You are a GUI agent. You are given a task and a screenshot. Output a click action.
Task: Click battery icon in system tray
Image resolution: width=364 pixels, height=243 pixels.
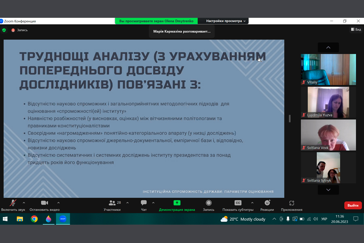302,219
